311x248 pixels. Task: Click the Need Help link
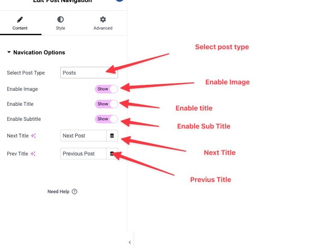(58, 192)
